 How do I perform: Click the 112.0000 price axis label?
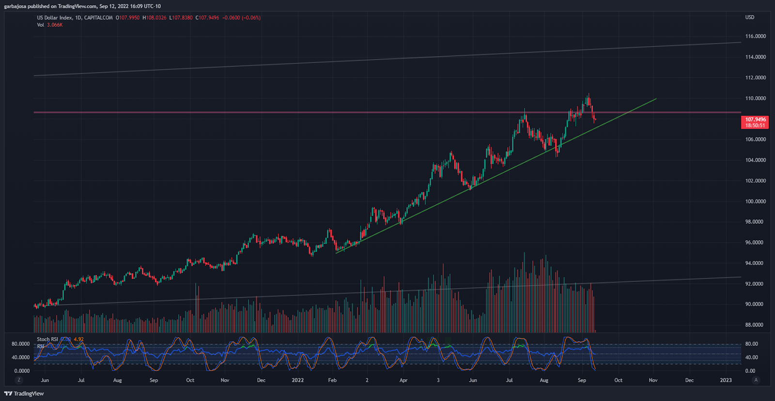[x=756, y=77]
